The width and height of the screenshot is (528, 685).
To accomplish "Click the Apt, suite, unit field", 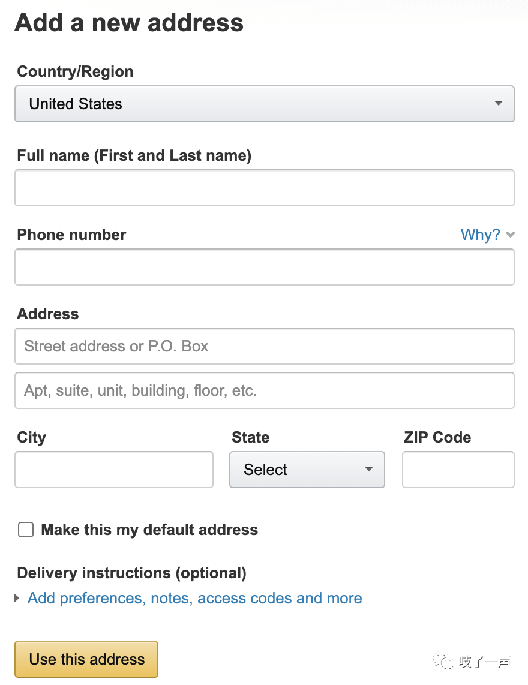I will pos(265,390).
